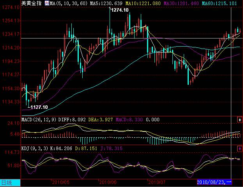Click the D:87.151 value
This screenshot has height=187, width=243.
pyautogui.click(x=86, y=149)
